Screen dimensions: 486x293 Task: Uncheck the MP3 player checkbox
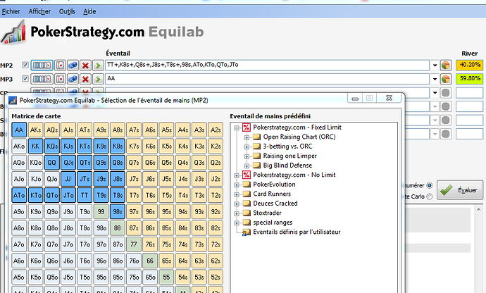pyautogui.click(x=25, y=79)
